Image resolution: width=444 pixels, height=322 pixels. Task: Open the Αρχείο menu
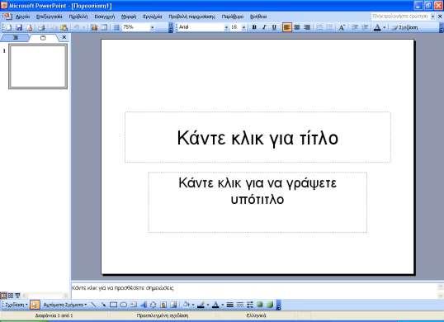22,17
